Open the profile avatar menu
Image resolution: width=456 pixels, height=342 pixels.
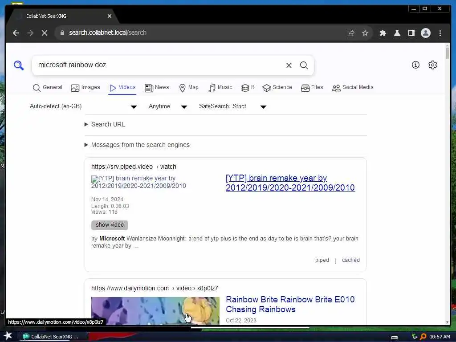(425, 33)
